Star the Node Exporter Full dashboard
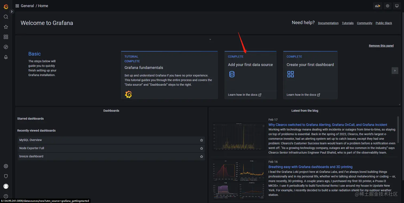 201,148
